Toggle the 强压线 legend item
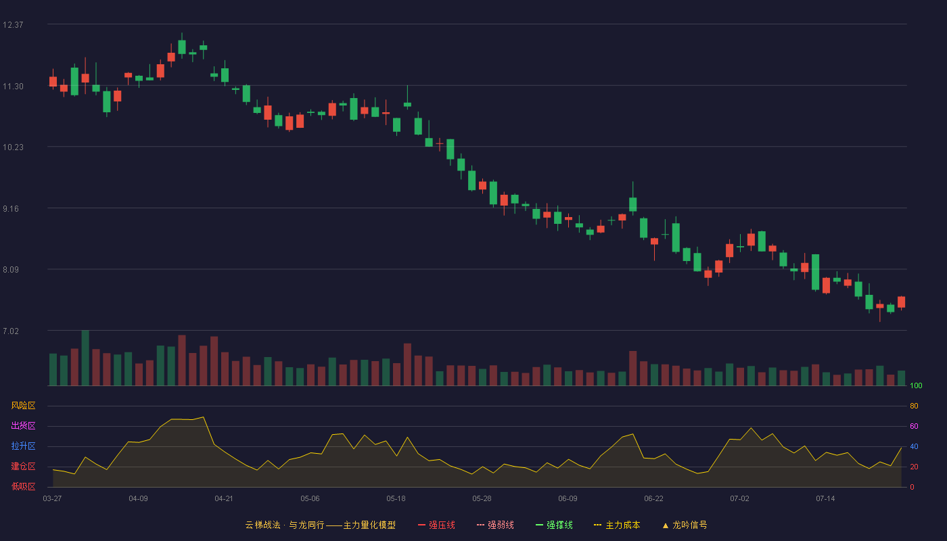Viewport: 947px width, 541px height. pyautogui.click(x=436, y=525)
